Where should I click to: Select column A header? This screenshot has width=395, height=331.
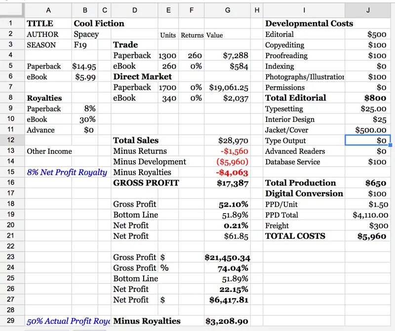[48, 10]
